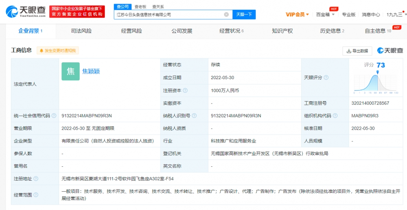This screenshot has width=407, height=210.
Task: Open help icon next to 经营范围
Action: point(36,195)
